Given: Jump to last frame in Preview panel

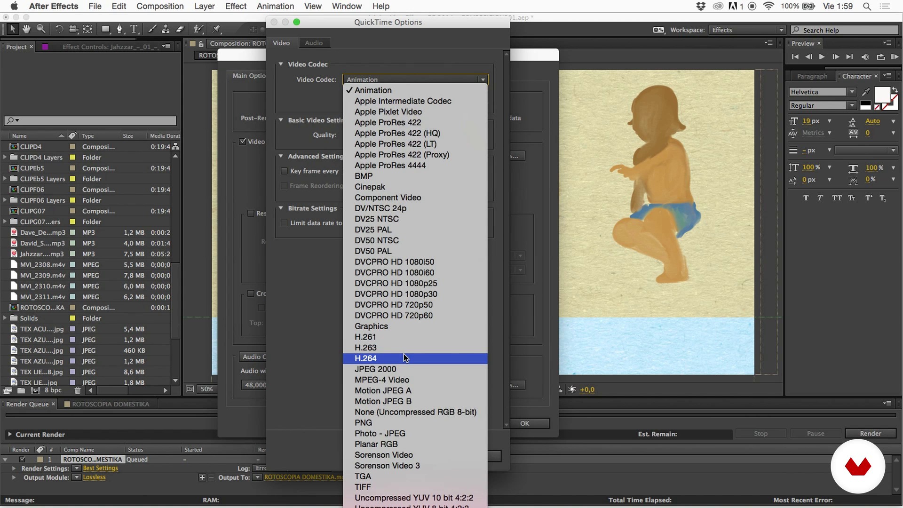Looking at the screenshot, I should click(849, 57).
